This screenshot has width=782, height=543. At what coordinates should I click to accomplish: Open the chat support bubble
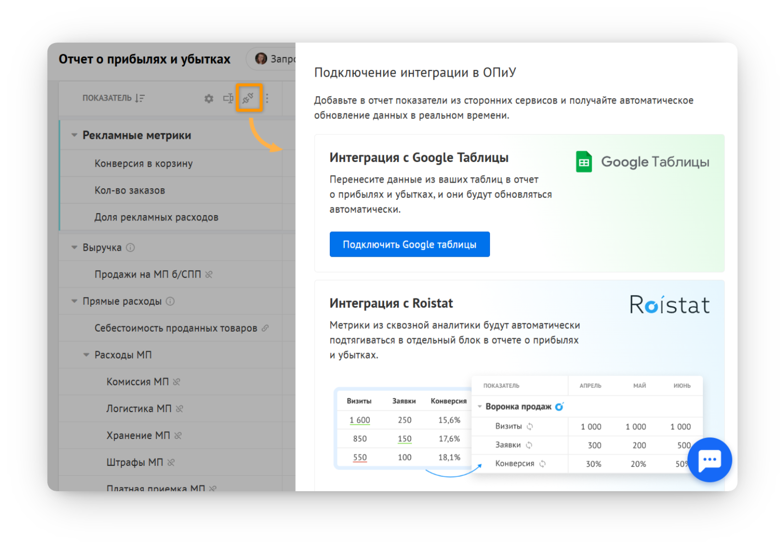pos(710,460)
